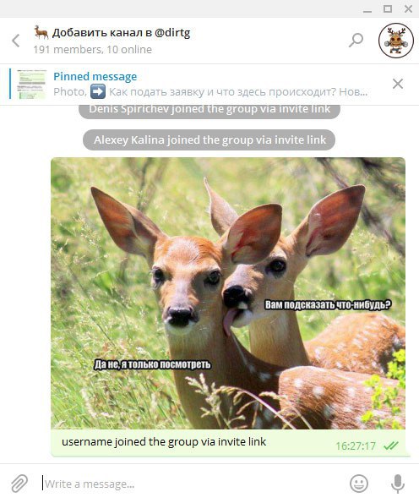Open the deer meme photo
The image size is (419, 503).
click(228, 293)
